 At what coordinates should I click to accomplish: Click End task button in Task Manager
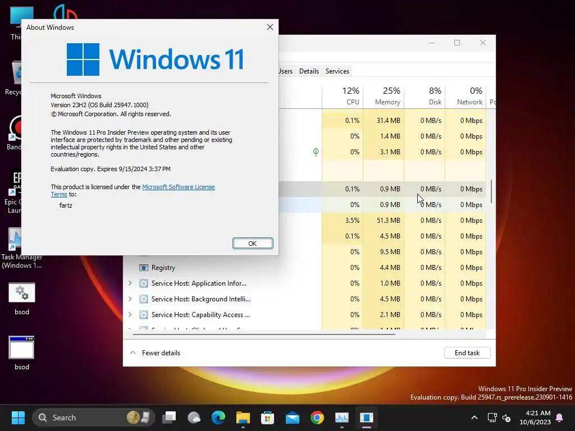[x=467, y=353]
